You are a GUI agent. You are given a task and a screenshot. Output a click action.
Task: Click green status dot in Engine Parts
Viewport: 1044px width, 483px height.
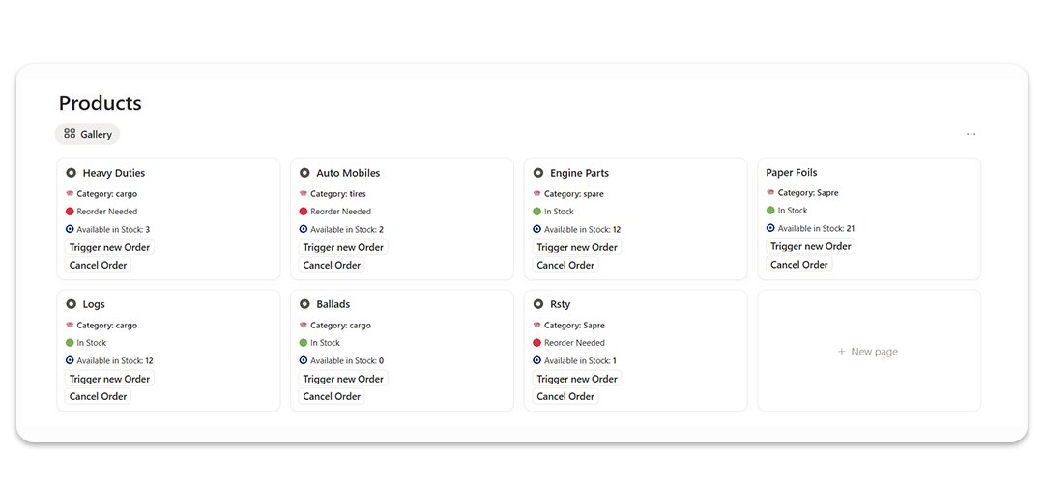(537, 212)
